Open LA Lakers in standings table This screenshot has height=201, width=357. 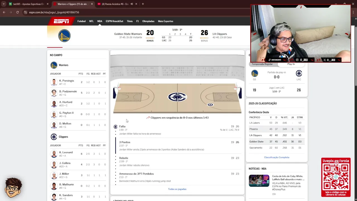click(x=255, y=123)
